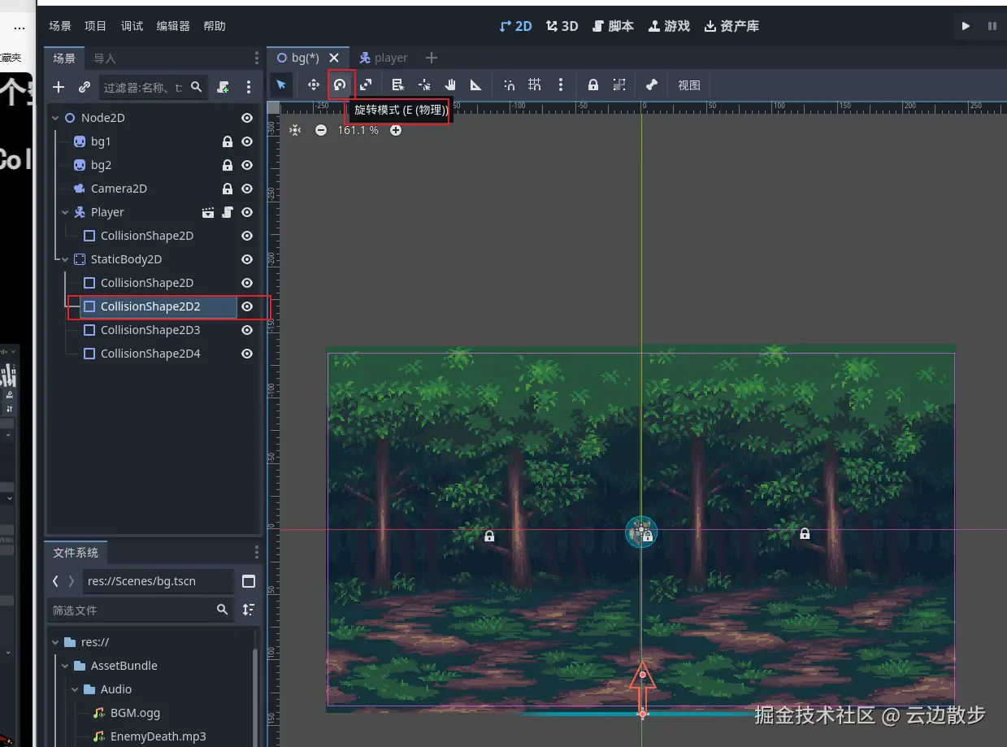The height and width of the screenshot is (747, 1007).
Task: Click the center view icon beside zoom controls
Action: (x=295, y=130)
